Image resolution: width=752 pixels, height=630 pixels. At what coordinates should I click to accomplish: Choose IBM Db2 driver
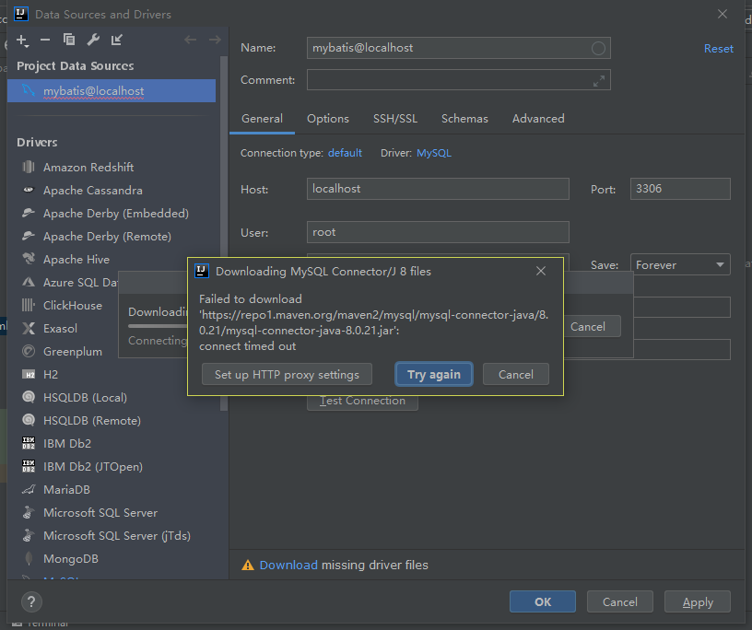pyautogui.click(x=67, y=444)
